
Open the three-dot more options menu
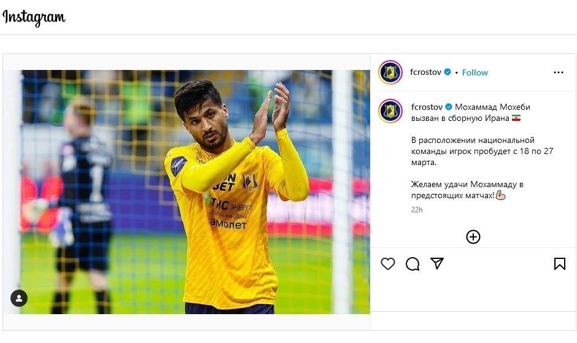pyautogui.click(x=558, y=72)
